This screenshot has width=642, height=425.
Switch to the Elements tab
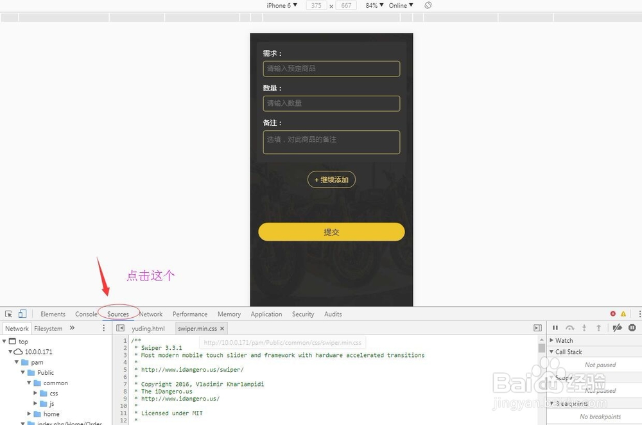click(x=53, y=314)
